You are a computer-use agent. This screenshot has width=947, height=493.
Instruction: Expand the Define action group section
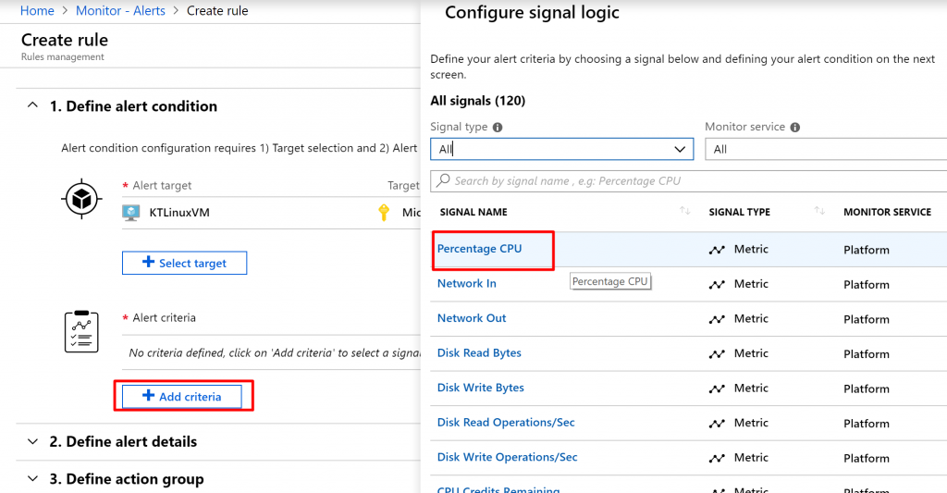point(33,479)
